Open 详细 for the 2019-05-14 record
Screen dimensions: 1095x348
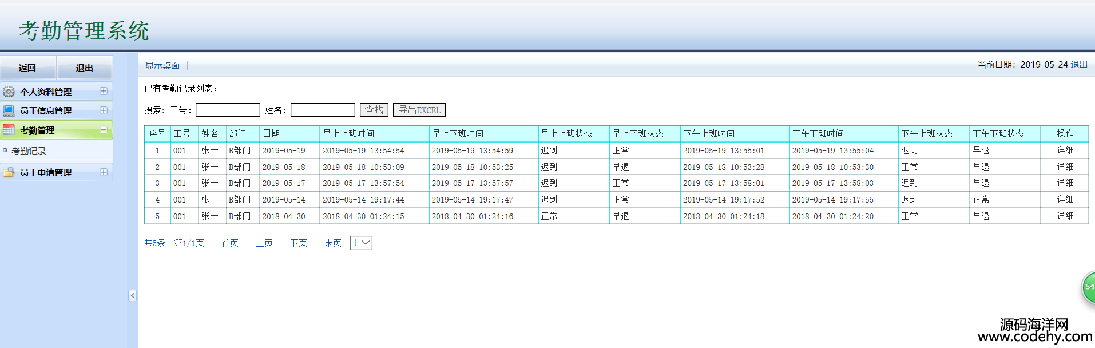pos(1065,200)
